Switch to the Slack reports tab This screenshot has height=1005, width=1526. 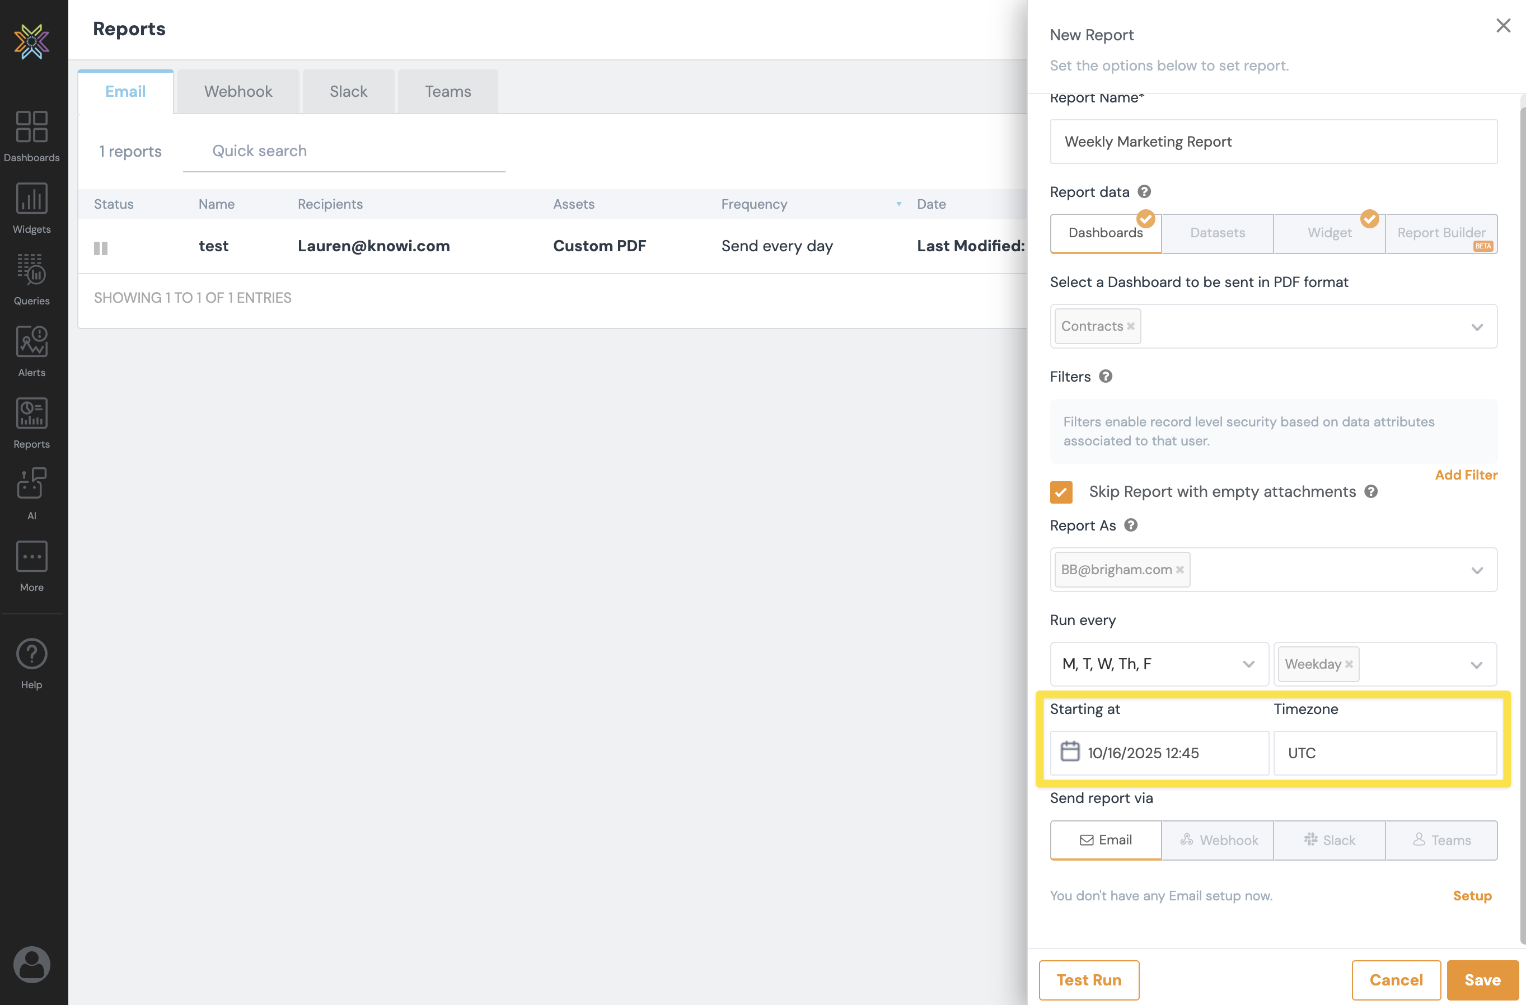coord(348,92)
